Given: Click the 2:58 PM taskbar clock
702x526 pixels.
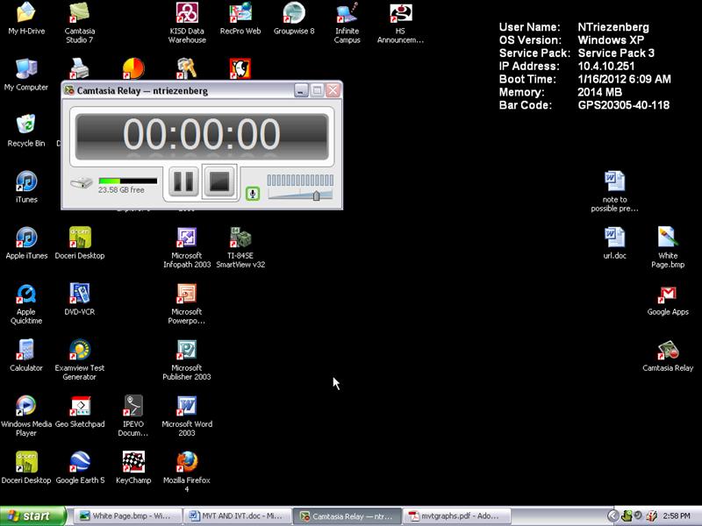Looking at the screenshot, I should pos(677,516).
